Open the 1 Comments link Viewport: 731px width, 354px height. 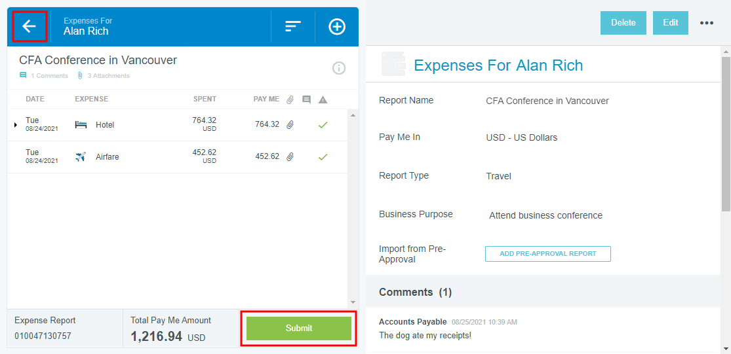click(49, 76)
